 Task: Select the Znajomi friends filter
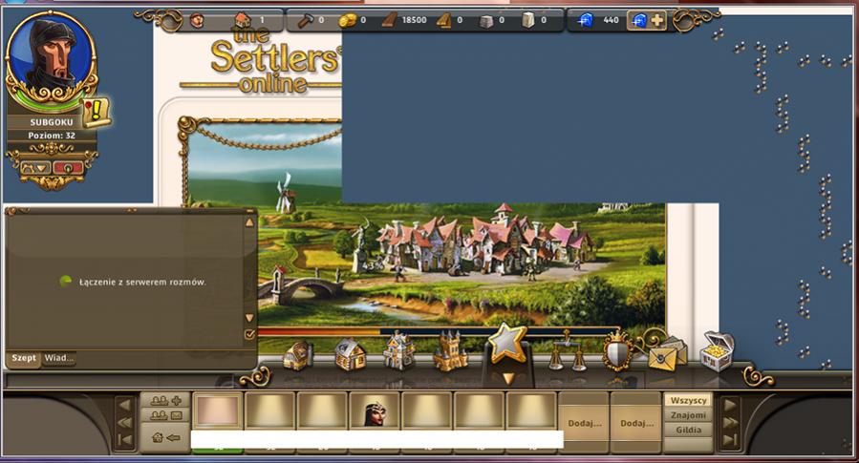coord(688,415)
